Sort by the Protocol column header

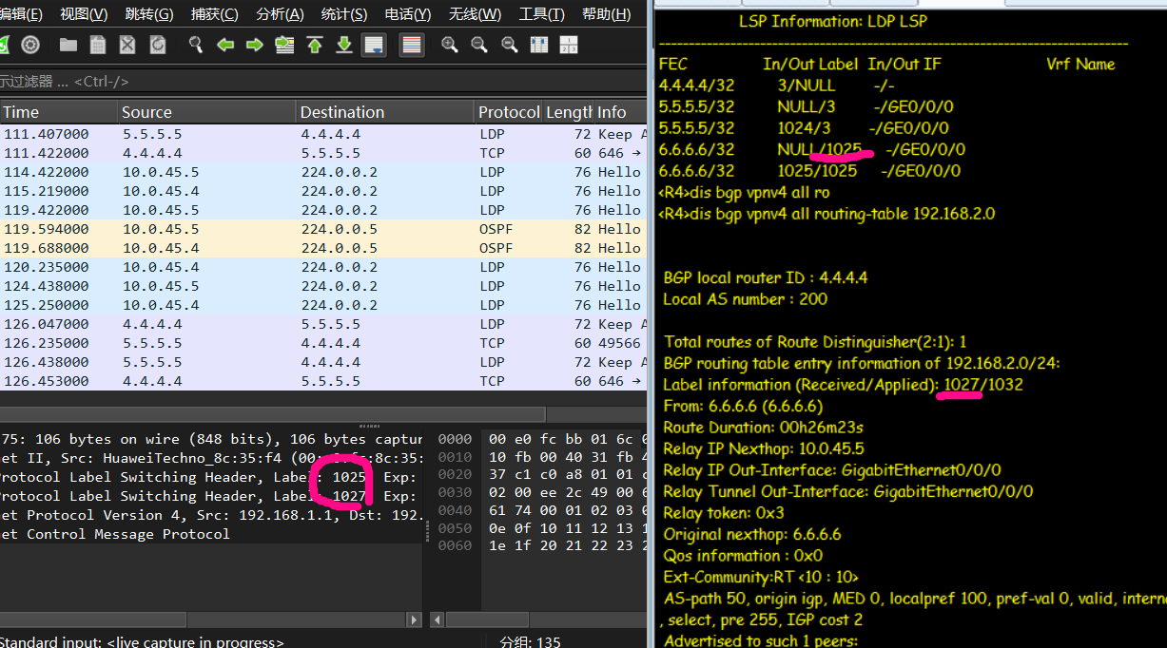coord(509,112)
